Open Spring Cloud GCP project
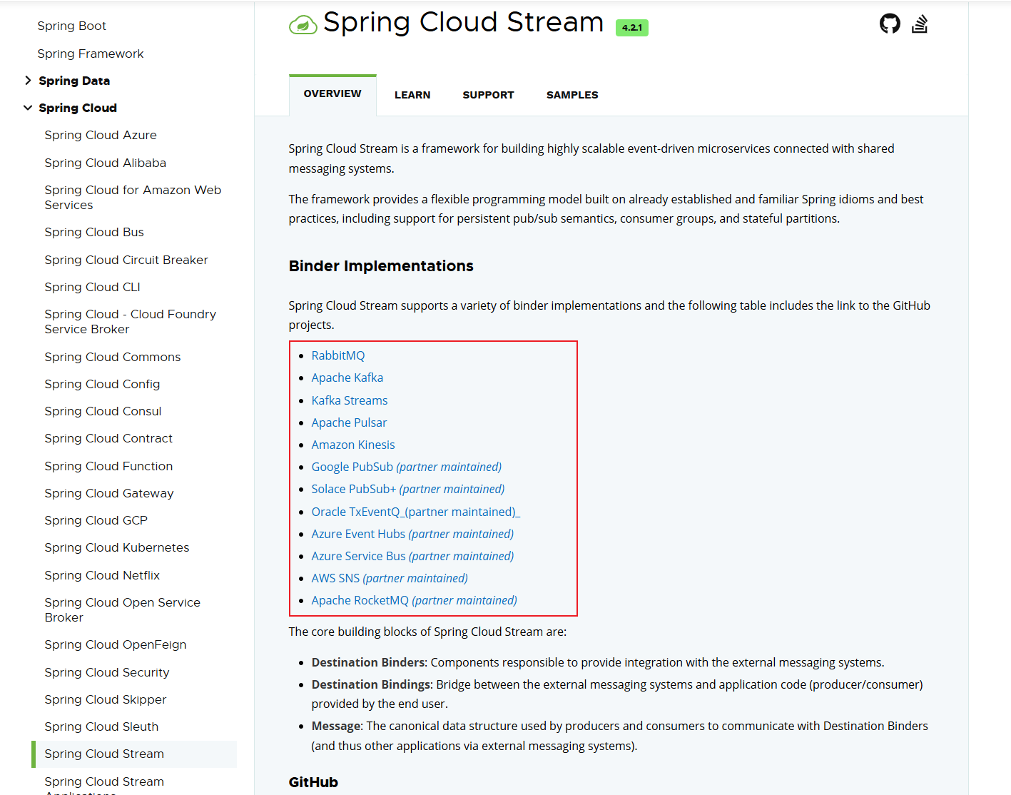Screen dimensions: 1011x795 [96, 520]
